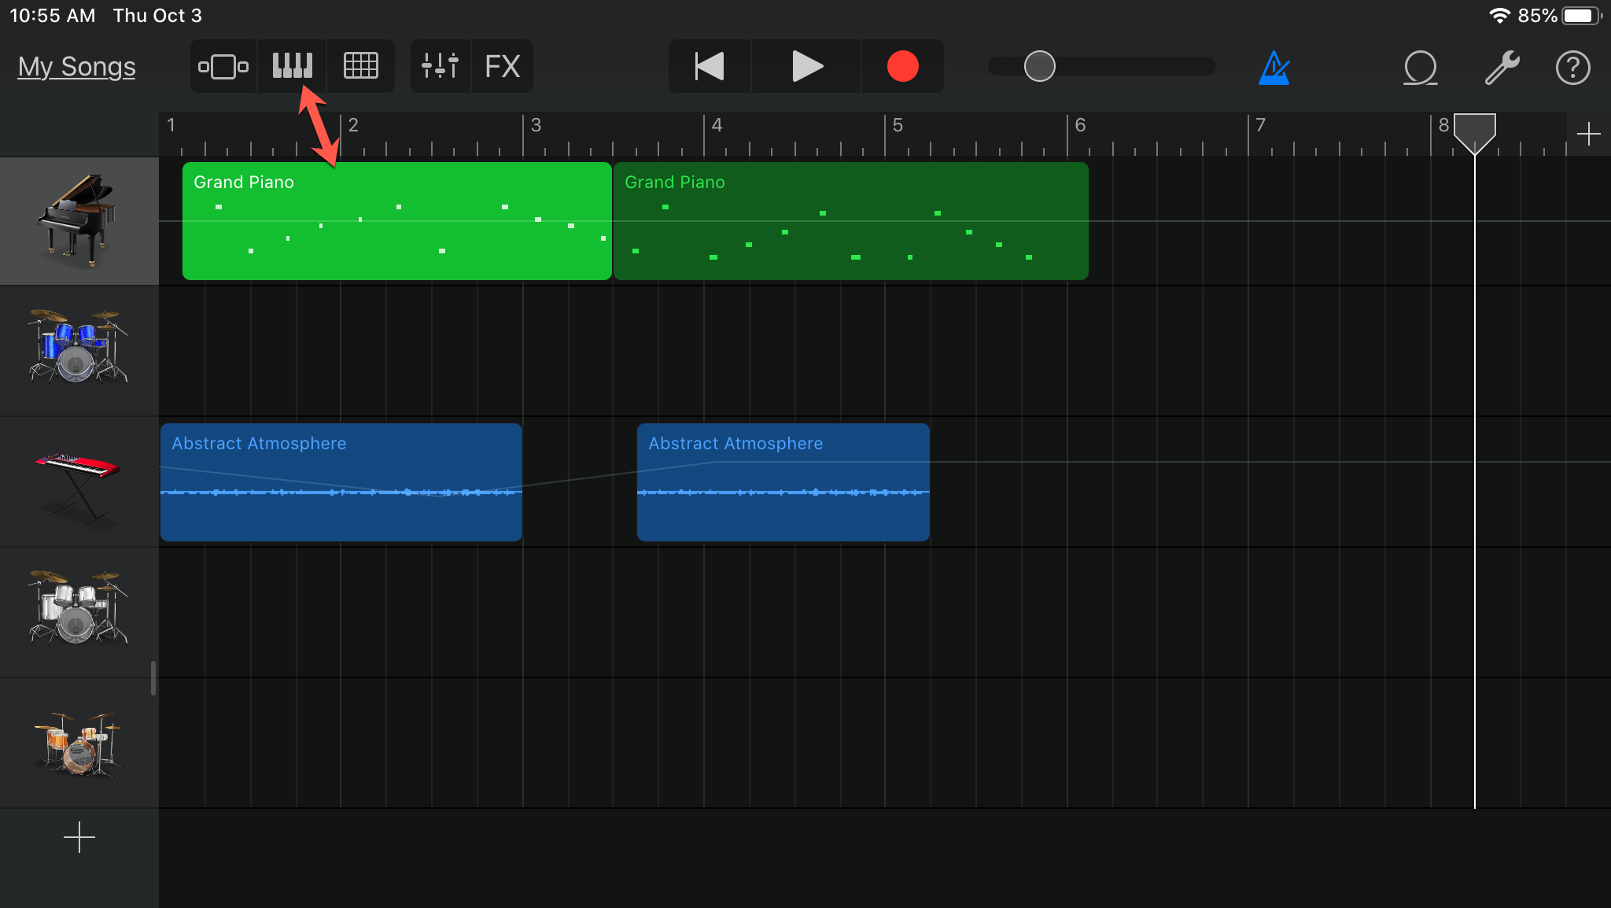Show the help question mark tips

pos(1572,68)
